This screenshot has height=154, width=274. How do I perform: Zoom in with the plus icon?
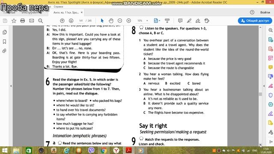129,21
